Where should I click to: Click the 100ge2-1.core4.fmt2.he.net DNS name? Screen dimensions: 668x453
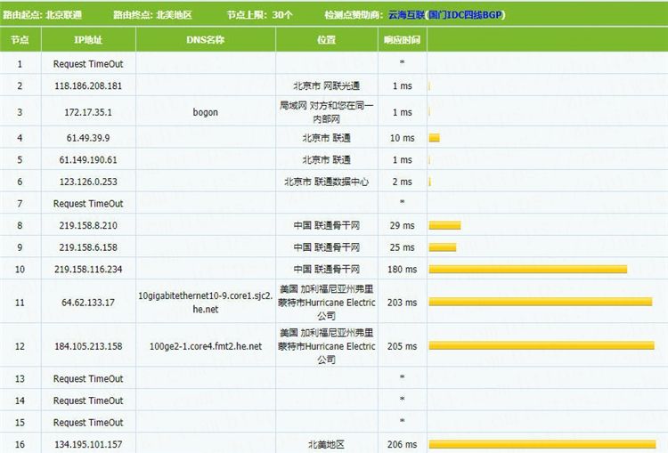pos(205,346)
